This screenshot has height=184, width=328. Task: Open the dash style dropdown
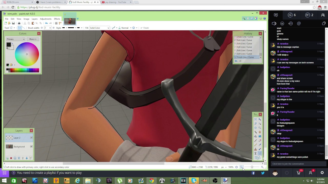pos(71,28)
